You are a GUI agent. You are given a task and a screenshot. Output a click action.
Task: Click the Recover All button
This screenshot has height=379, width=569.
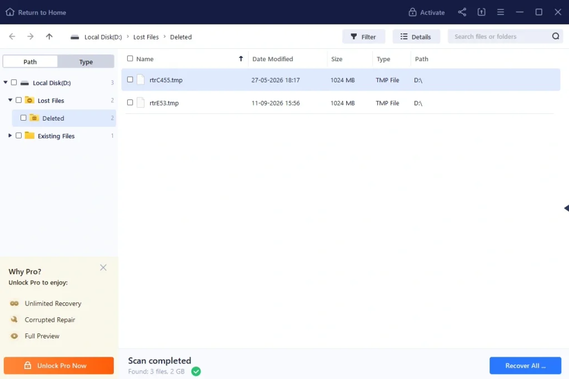coord(525,366)
